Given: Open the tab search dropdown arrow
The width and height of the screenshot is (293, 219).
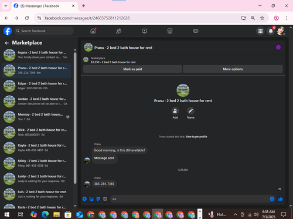Looking at the screenshot, I should (x=6, y=6).
